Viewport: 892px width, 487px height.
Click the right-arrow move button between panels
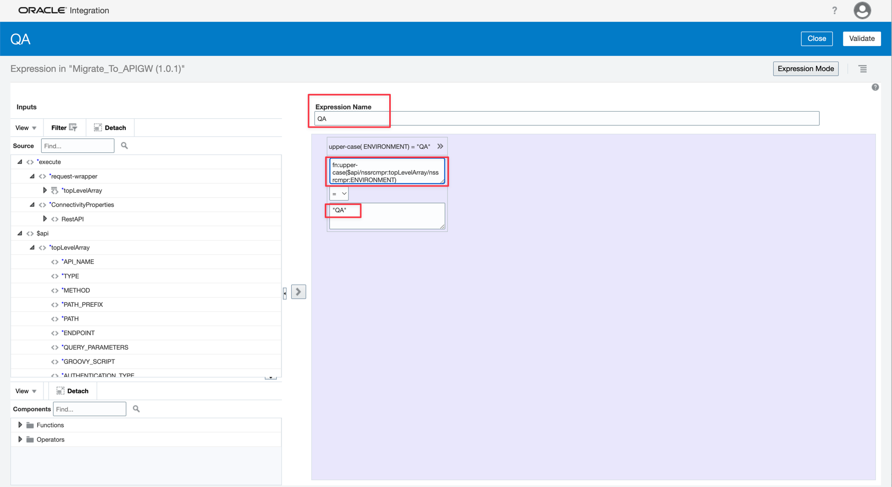(x=298, y=291)
